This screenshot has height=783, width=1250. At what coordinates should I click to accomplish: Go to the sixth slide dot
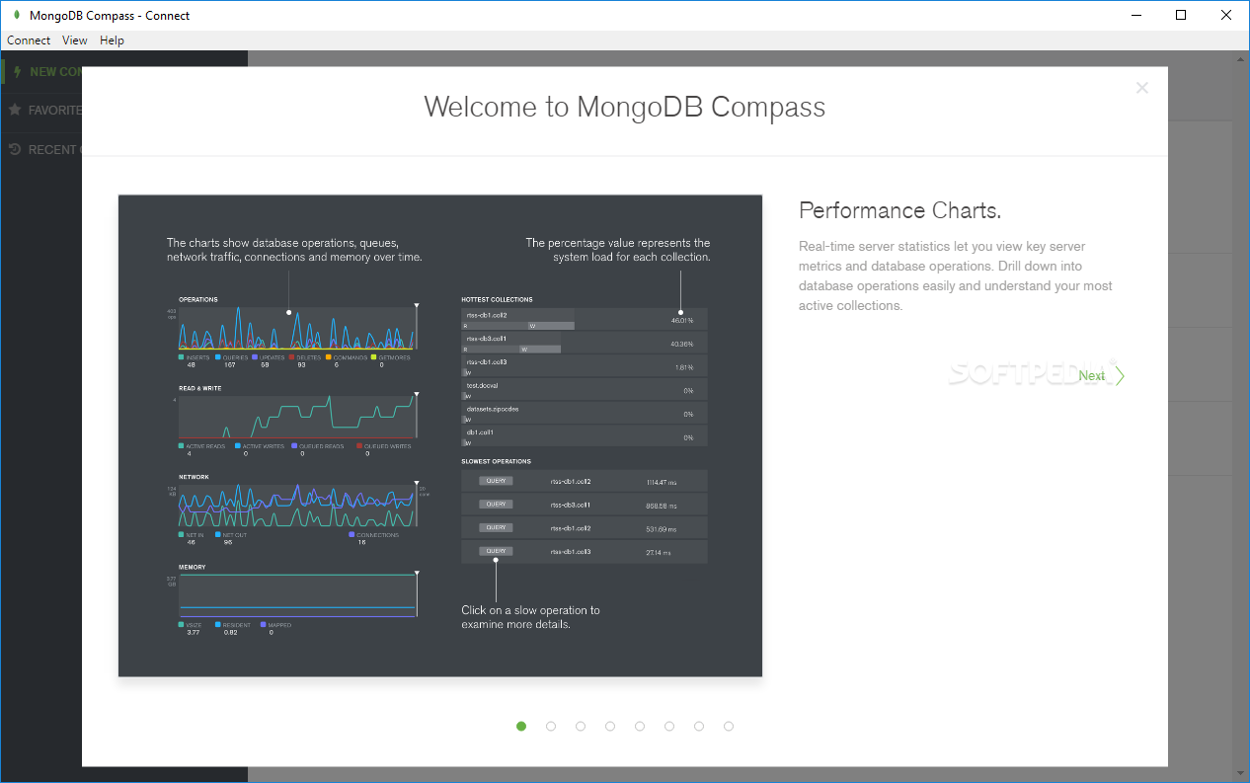point(669,727)
